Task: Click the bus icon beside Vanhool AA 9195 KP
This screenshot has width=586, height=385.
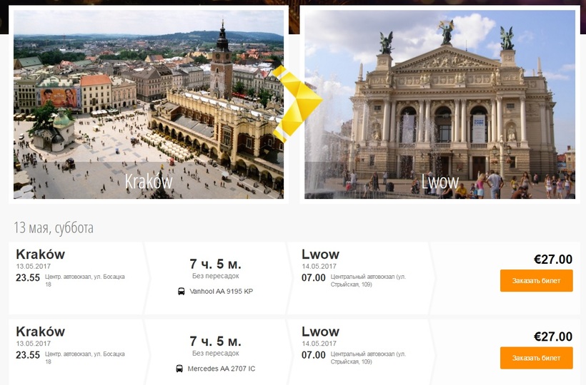Action: click(x=182, y=292)
